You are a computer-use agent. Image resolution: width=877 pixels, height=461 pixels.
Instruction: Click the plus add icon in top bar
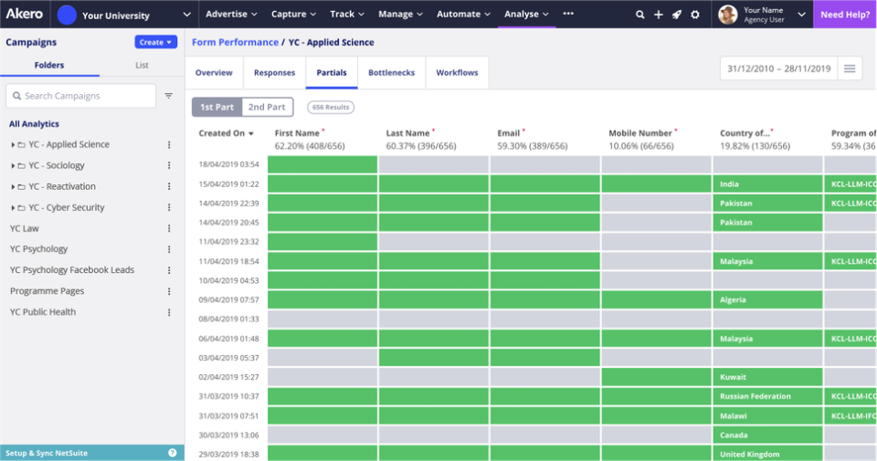tap(659, 15)
